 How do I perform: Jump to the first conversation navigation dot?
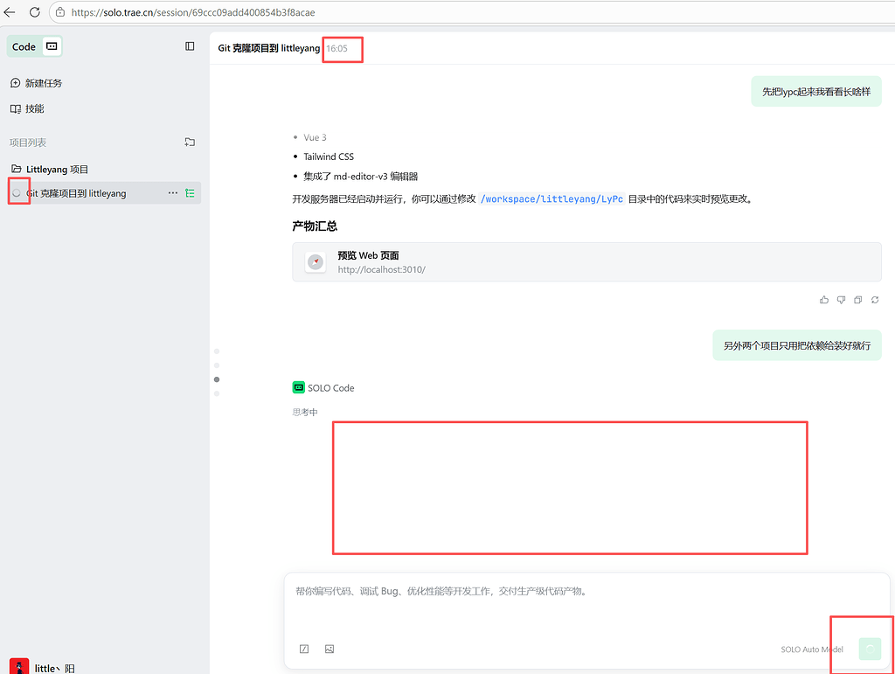point(217,351)
